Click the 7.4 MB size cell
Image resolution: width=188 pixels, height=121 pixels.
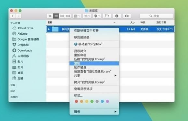131,29
